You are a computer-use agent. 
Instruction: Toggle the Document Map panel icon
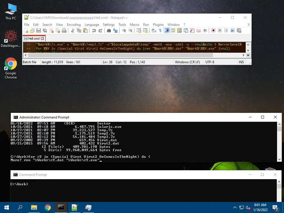[179, 31]
